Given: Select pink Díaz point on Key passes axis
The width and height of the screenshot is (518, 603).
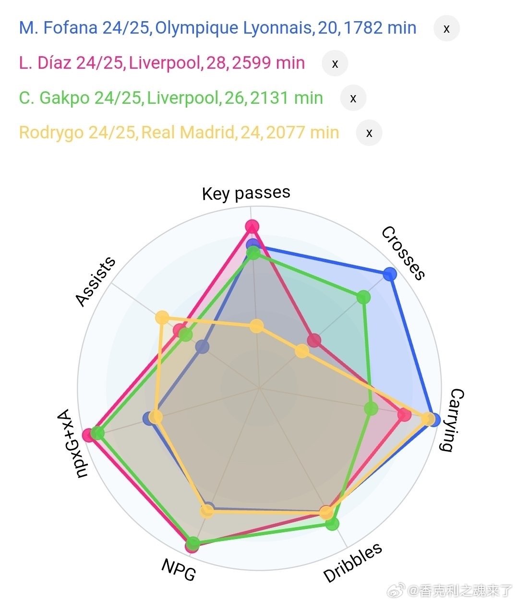Looking at the screenshot, I should pyautogui.click(x=252, y=226).
